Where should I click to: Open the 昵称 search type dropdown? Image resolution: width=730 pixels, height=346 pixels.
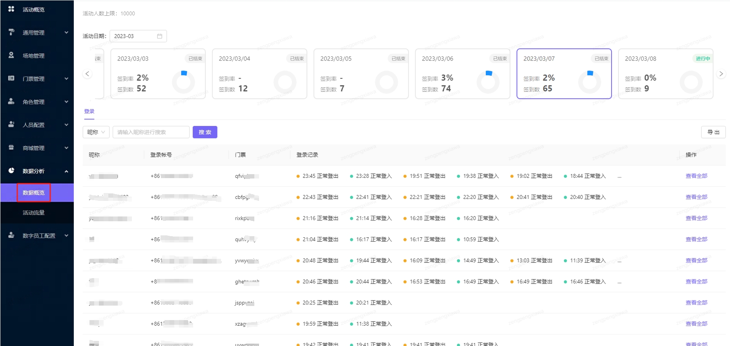[x=96, y=132]
